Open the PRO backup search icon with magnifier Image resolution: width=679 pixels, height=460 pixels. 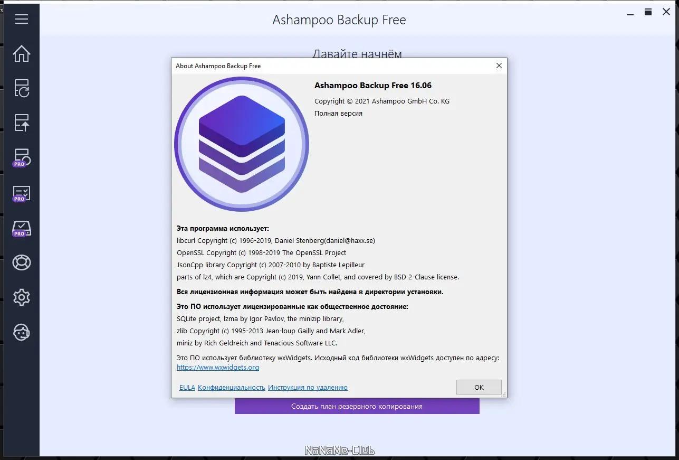point(22,158)
